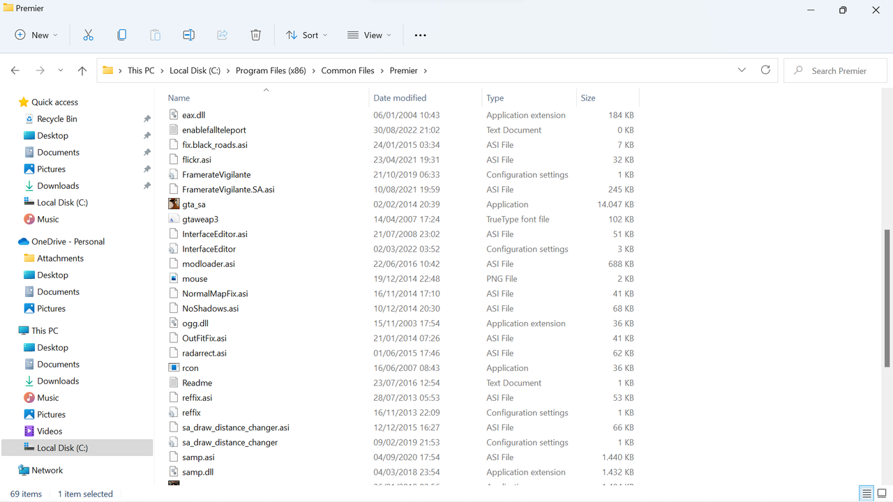Click the gtaweap3 font file icon

174,219
